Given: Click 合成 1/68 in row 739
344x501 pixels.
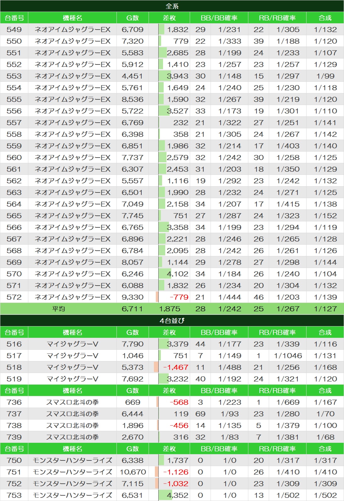Looking at the screenshot, I should click(325, 437).
